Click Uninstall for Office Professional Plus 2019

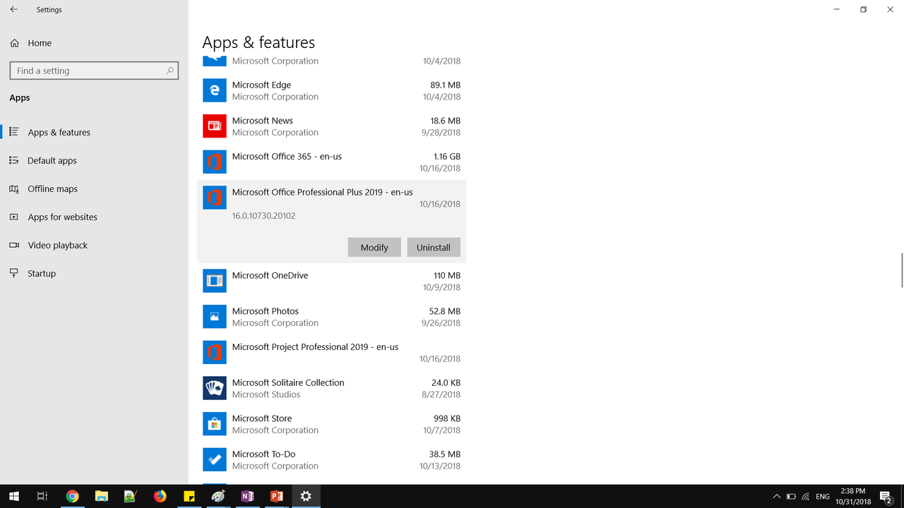[434, 248]
